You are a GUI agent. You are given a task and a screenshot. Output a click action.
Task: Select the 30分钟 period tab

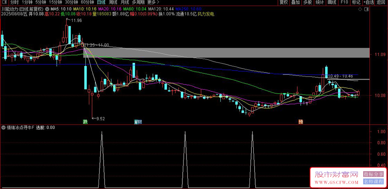coord(71,2)
